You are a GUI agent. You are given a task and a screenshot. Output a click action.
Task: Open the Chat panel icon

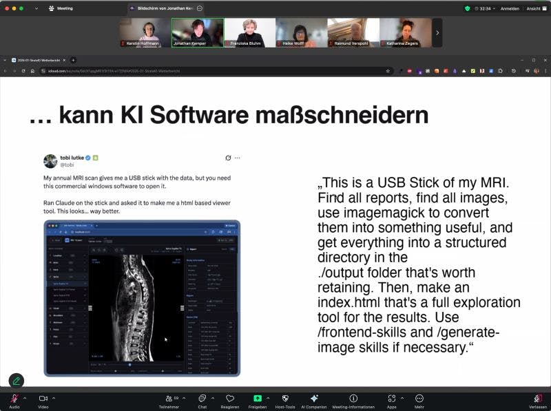coord(202,399)
